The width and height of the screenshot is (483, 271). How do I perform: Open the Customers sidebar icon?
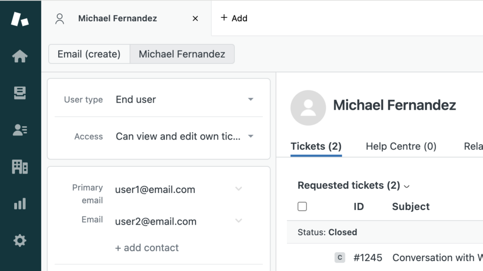20,130
